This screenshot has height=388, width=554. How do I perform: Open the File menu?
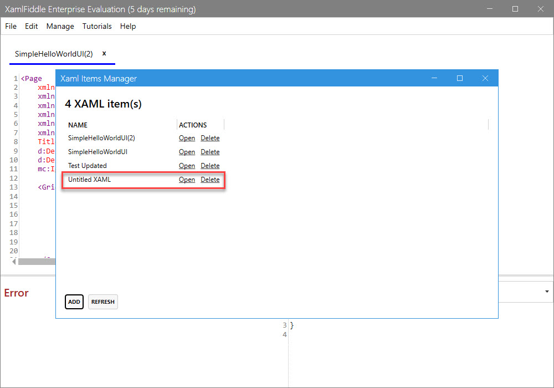pos(11,26)
